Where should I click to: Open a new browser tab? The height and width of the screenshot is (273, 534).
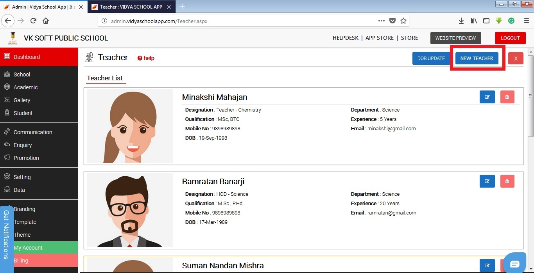182,7
